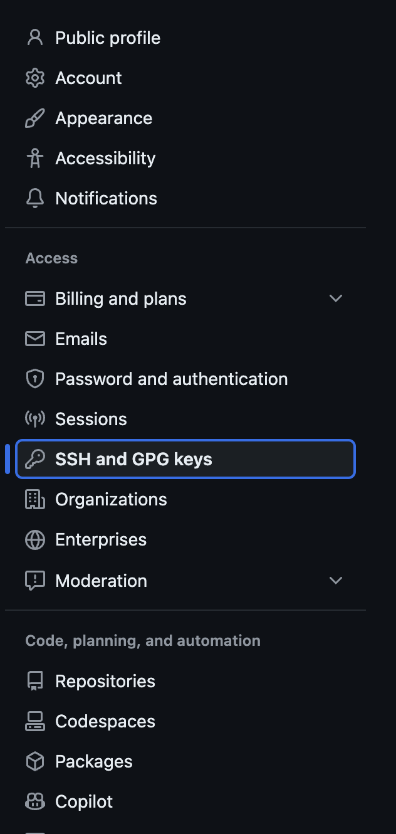Click the Sessions broadcast icon
396x834 pixels.
click(x=35, y=419)
